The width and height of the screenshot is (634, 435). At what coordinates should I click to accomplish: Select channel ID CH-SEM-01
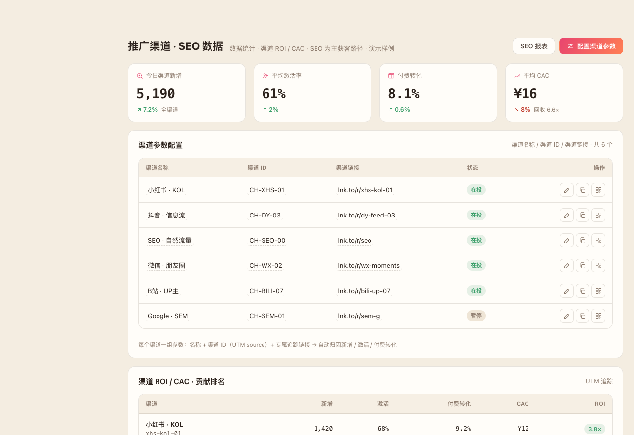click(267, 316)
